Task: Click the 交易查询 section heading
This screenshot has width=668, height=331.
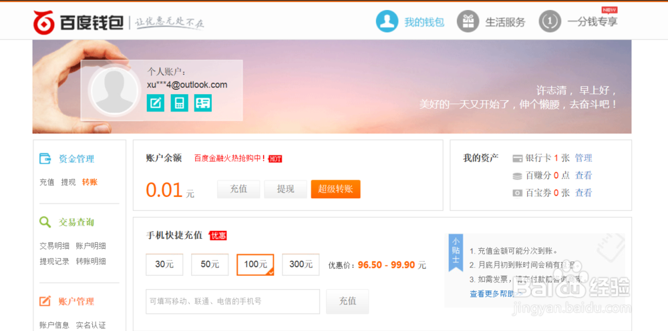Action: click(76, 222)
